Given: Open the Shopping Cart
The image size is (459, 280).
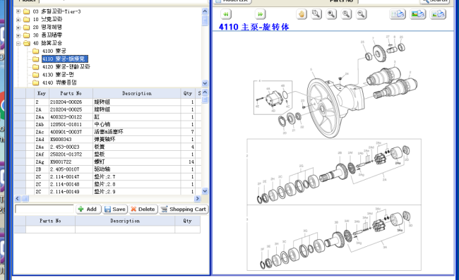Looking at the screenshot, I should click(x=184, y=209).
